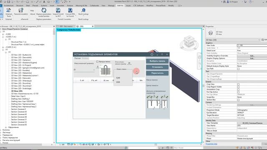
Task: Open the External Tools add-in
Action: point(8,12)
